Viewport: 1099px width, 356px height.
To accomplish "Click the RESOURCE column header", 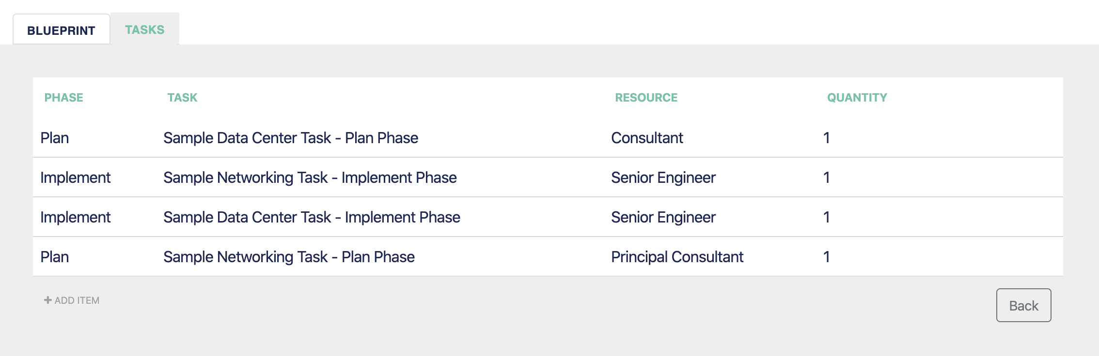I will click(x=646, y=98).
